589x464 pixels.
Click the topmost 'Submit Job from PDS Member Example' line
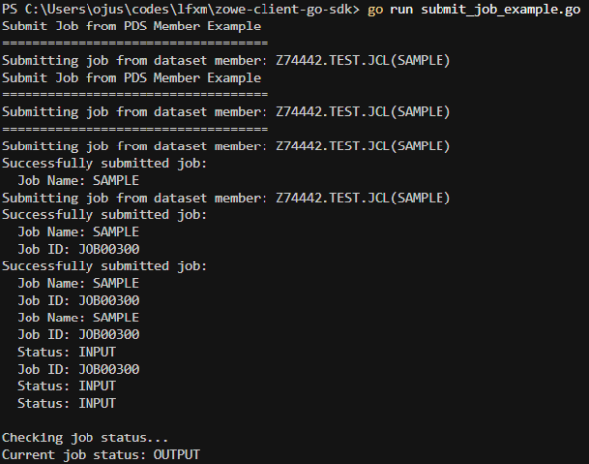(131, 27)
